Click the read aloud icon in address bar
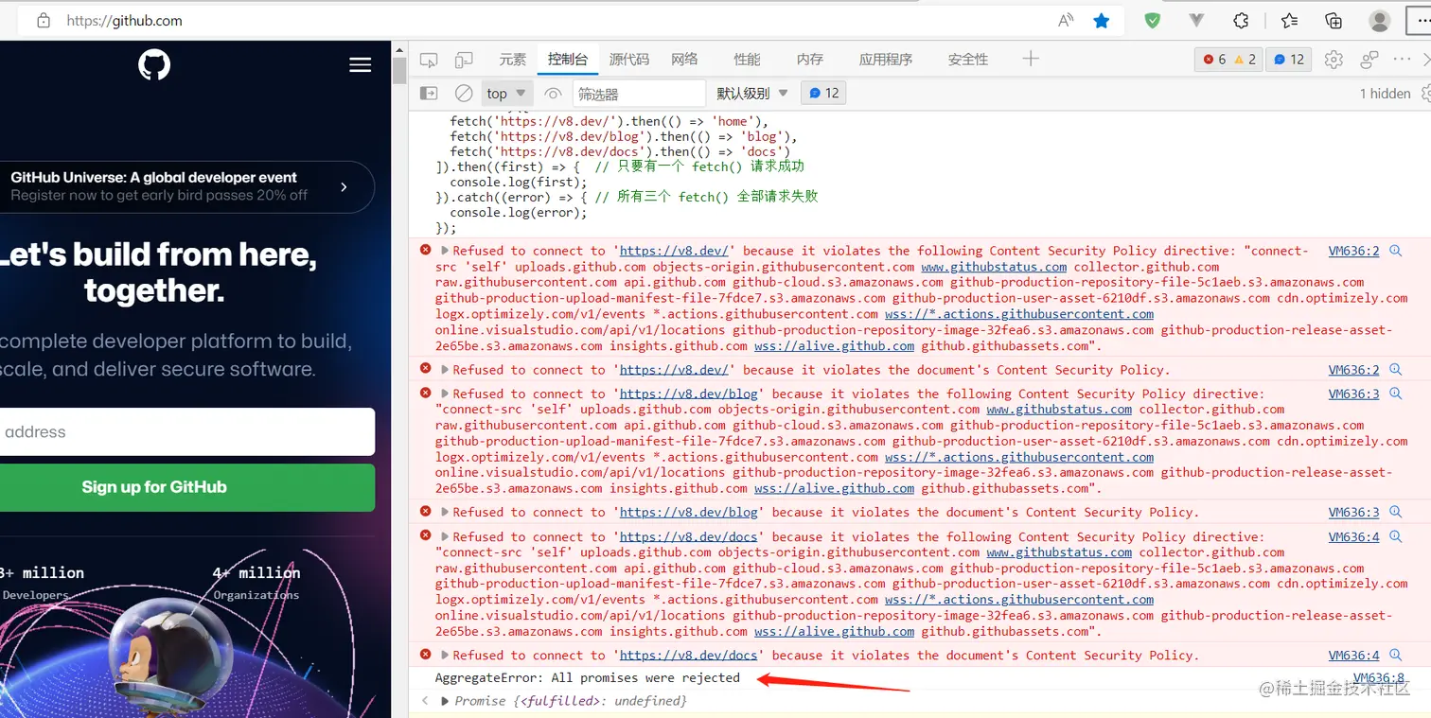 point(1066,20)
